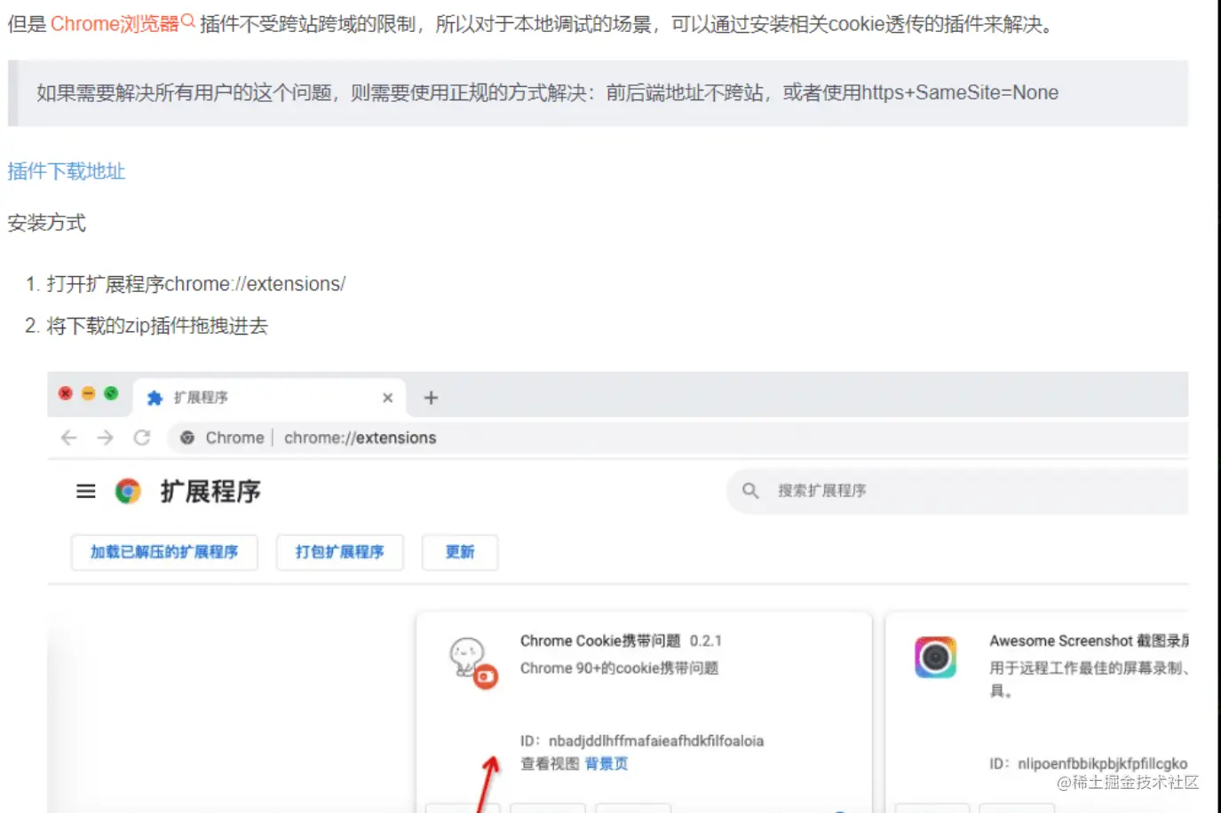Click 加载已解压的扩展程序 button
Screen dimensions: 1221x813
tap(164, 552)
